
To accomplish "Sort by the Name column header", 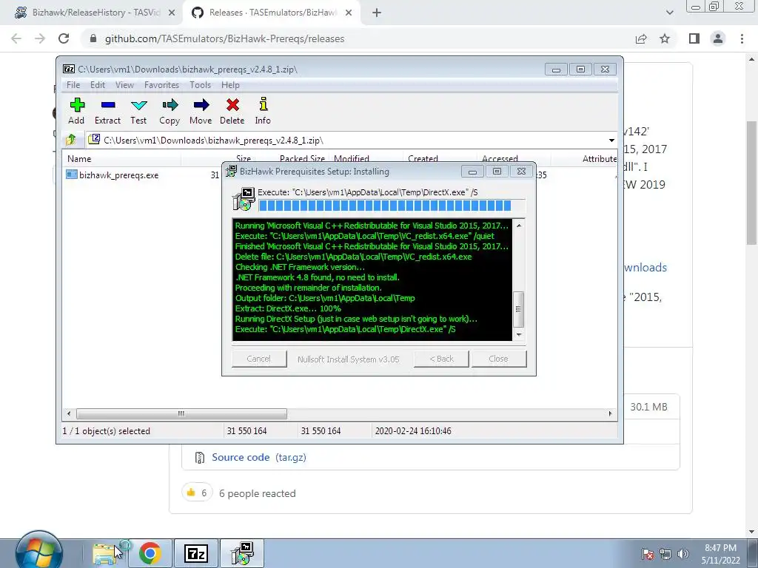I will click(x=122, y=158).
